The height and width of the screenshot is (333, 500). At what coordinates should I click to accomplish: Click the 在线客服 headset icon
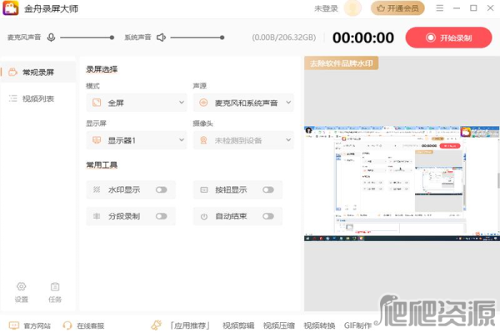tap(67, 325)
